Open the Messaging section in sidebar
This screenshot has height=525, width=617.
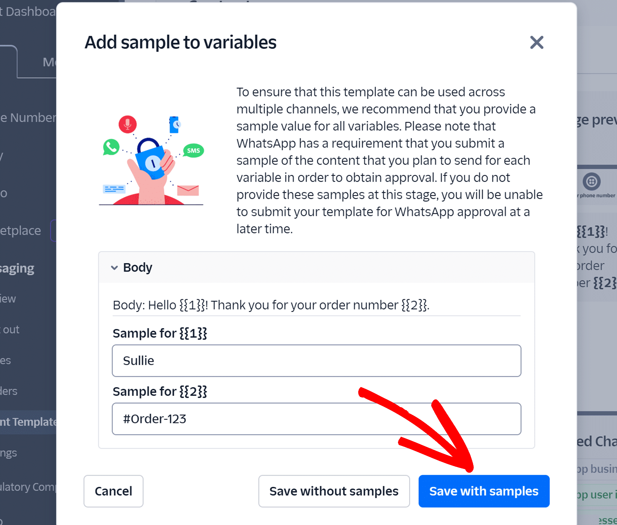pyautogui.click(x=17, y=268)
